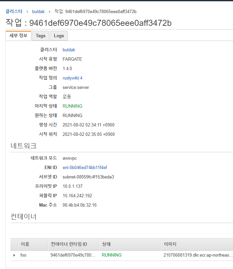The height and width of the screenshot is (269, 233).
Task: Click the truncated container runtime ID cell
Action: tap(73, 255)
